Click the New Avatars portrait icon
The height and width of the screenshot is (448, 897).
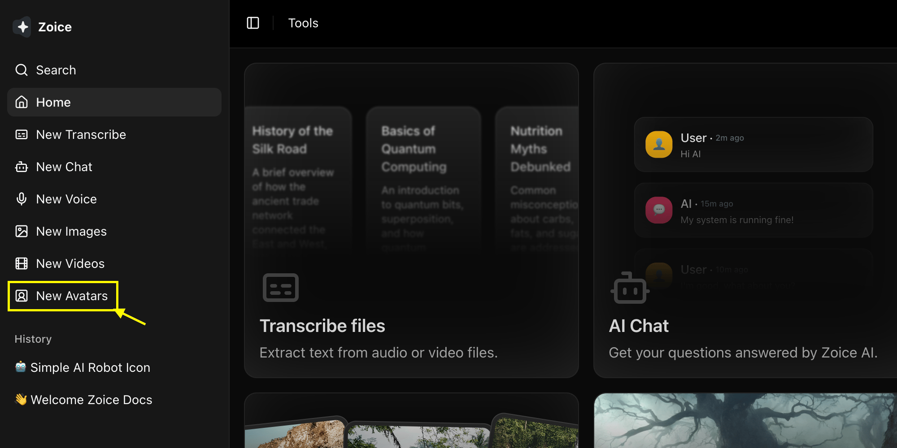(22, 296)
